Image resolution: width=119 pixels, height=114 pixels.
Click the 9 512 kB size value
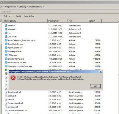tap(97, 59)
